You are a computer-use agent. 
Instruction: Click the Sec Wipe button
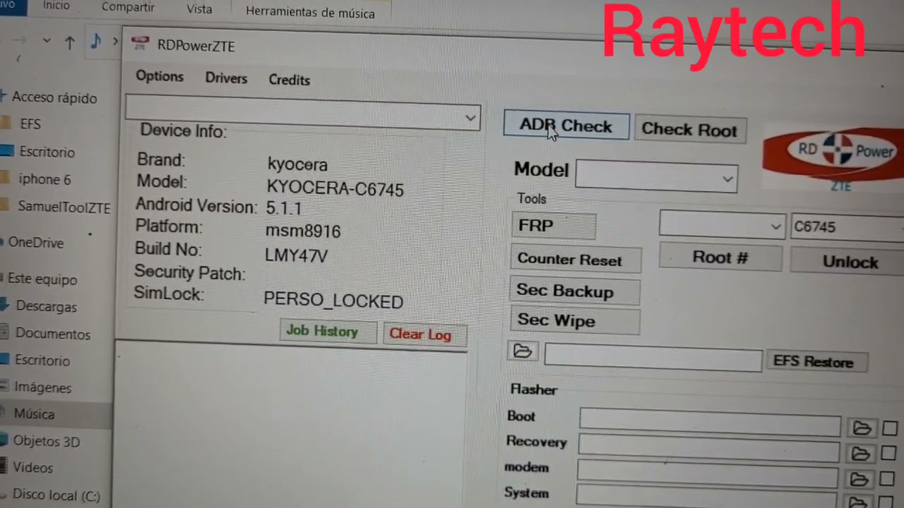click(x=574, y=321)
